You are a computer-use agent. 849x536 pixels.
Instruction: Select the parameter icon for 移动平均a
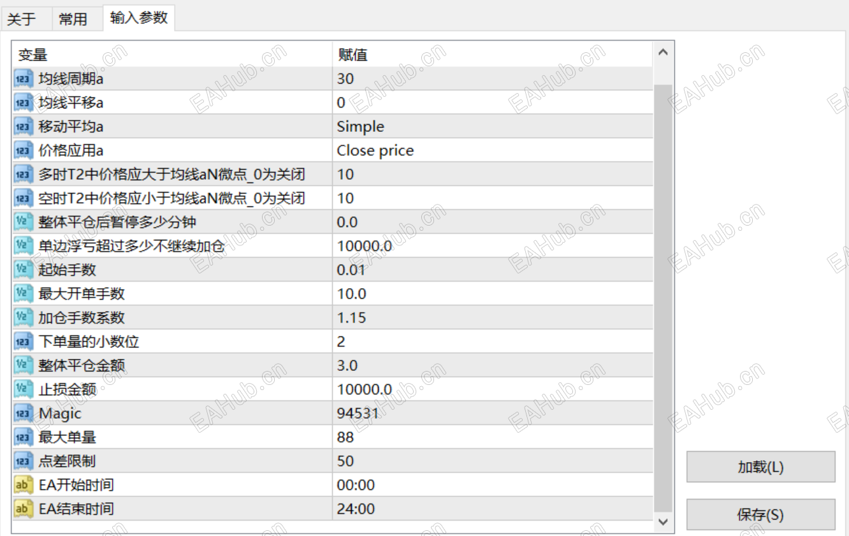coord(23,126)
